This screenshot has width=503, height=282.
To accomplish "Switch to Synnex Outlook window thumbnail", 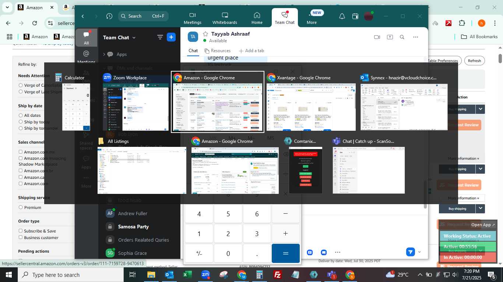I will tap(404, 102).
